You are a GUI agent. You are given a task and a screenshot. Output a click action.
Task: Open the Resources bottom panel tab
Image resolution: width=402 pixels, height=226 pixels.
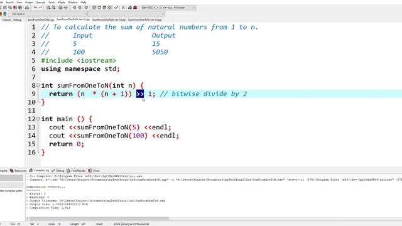click(18, 170)
